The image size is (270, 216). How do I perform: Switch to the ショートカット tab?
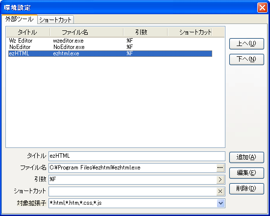click(55, 20)
